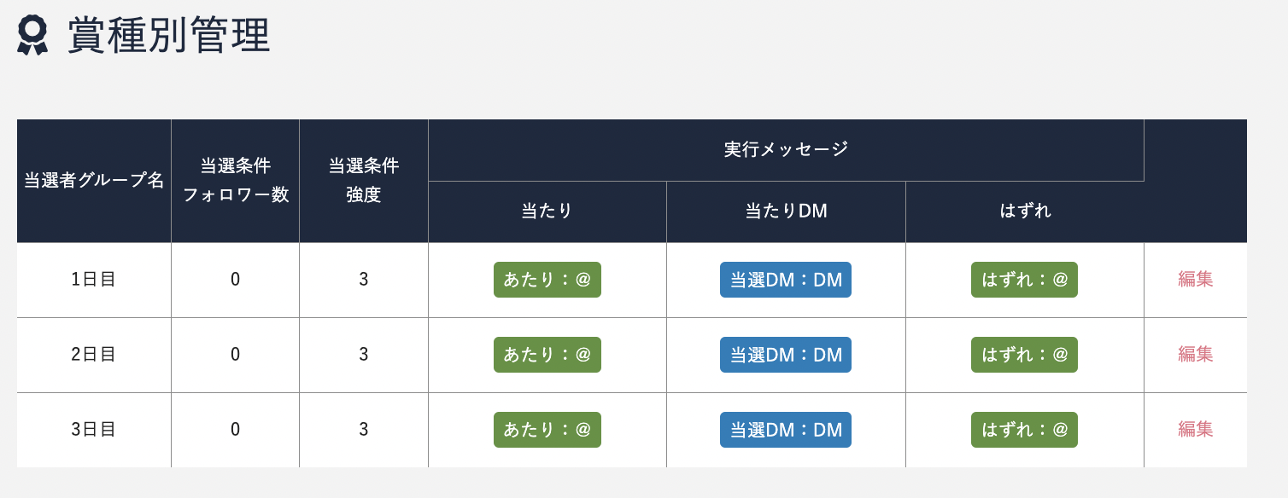Edit the 1日目 row via 編集
Viewport: 1288px width, 498px height.
[1196, 279]
